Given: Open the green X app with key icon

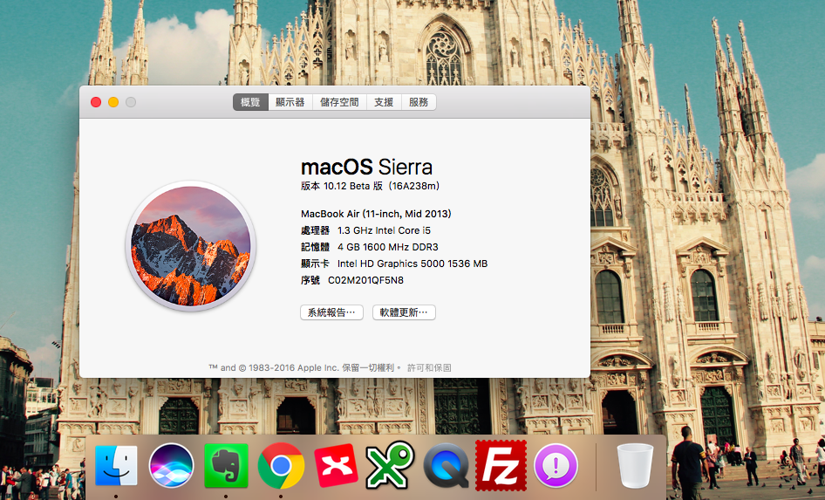Looking at the screenshot, I should (x=391, y=465).
